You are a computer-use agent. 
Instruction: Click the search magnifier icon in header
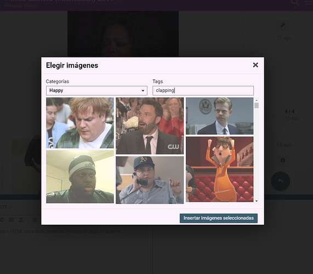[295, 2]
